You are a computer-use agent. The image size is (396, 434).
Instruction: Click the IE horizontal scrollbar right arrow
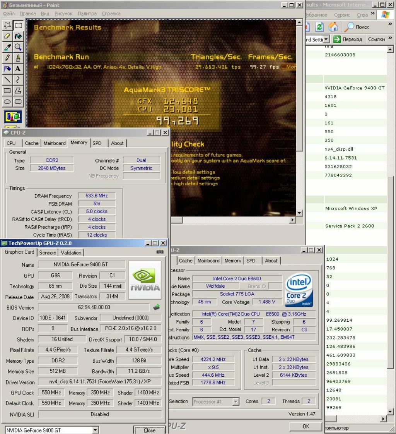pyautogui.click(x=383, y=419)
